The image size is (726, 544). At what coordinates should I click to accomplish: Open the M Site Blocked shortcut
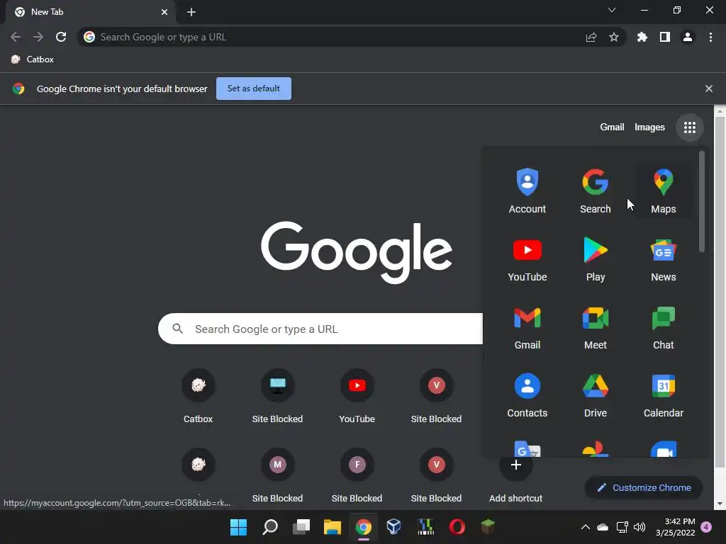(x=277, y=476)
